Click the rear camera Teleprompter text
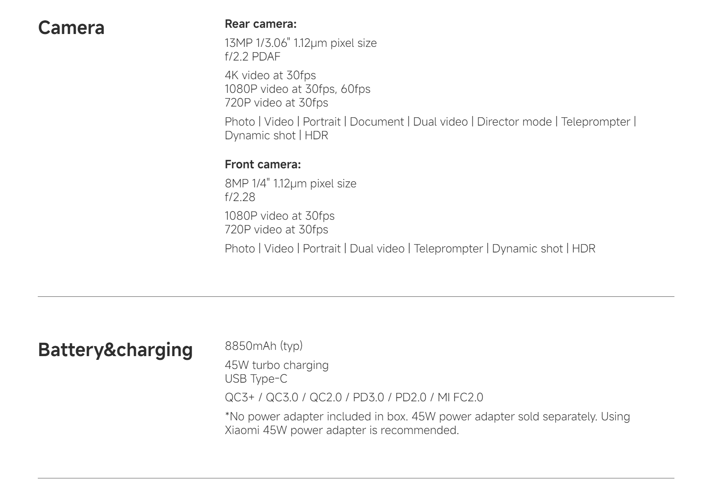728x490 pixels. [596, 122]
